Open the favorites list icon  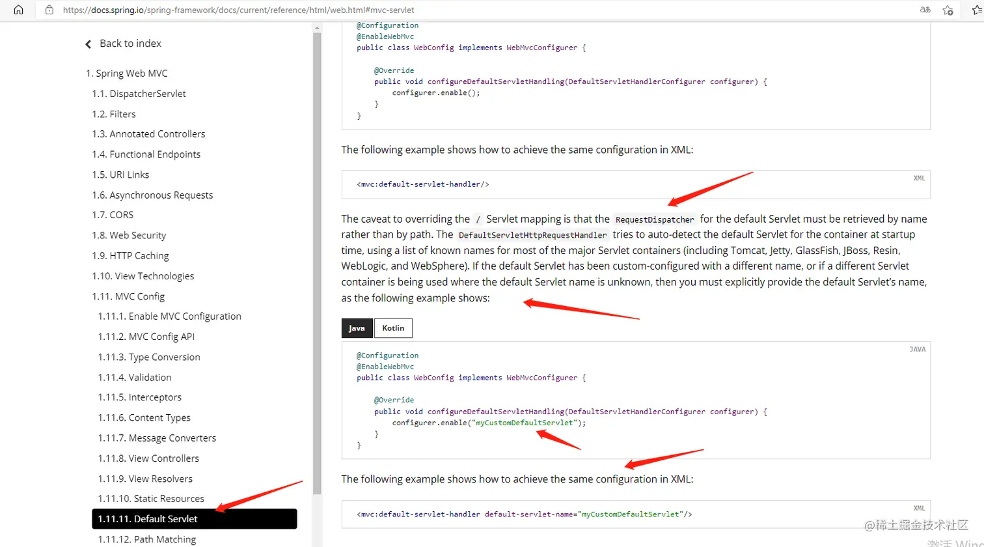click(977, 10)
